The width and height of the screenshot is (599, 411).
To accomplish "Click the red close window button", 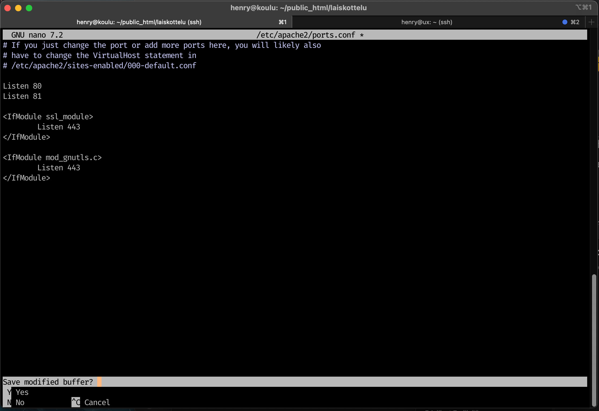I will [8, 8].
